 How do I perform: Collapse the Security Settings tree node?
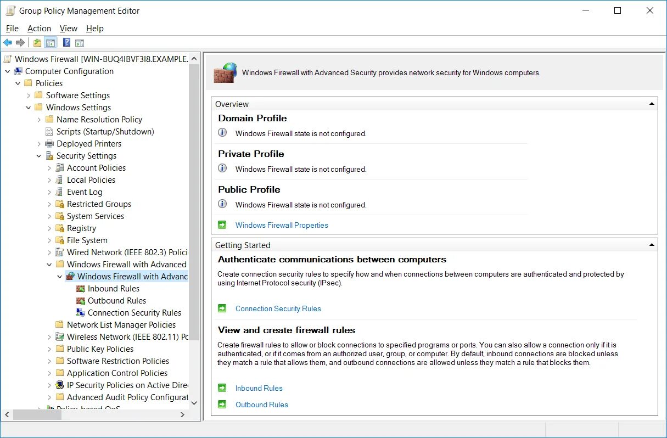(39, 156)
